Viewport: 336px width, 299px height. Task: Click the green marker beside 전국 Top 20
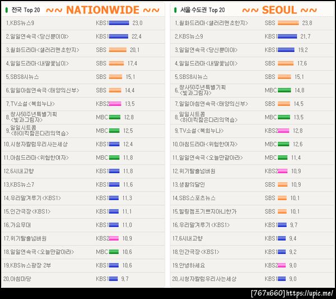[6, 10]
